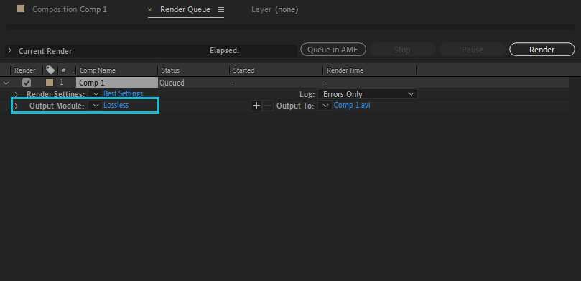This screenshot has width=581, height=281.
Task: Click the Composition tab color label
Action: point(21,9)
